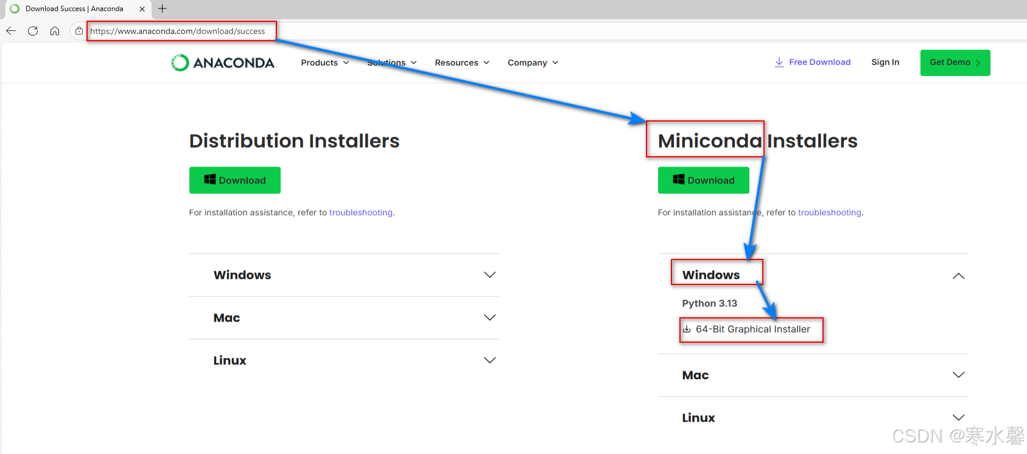Click Sign In
The image size is (1027, 454).
[x=885, y=62]
